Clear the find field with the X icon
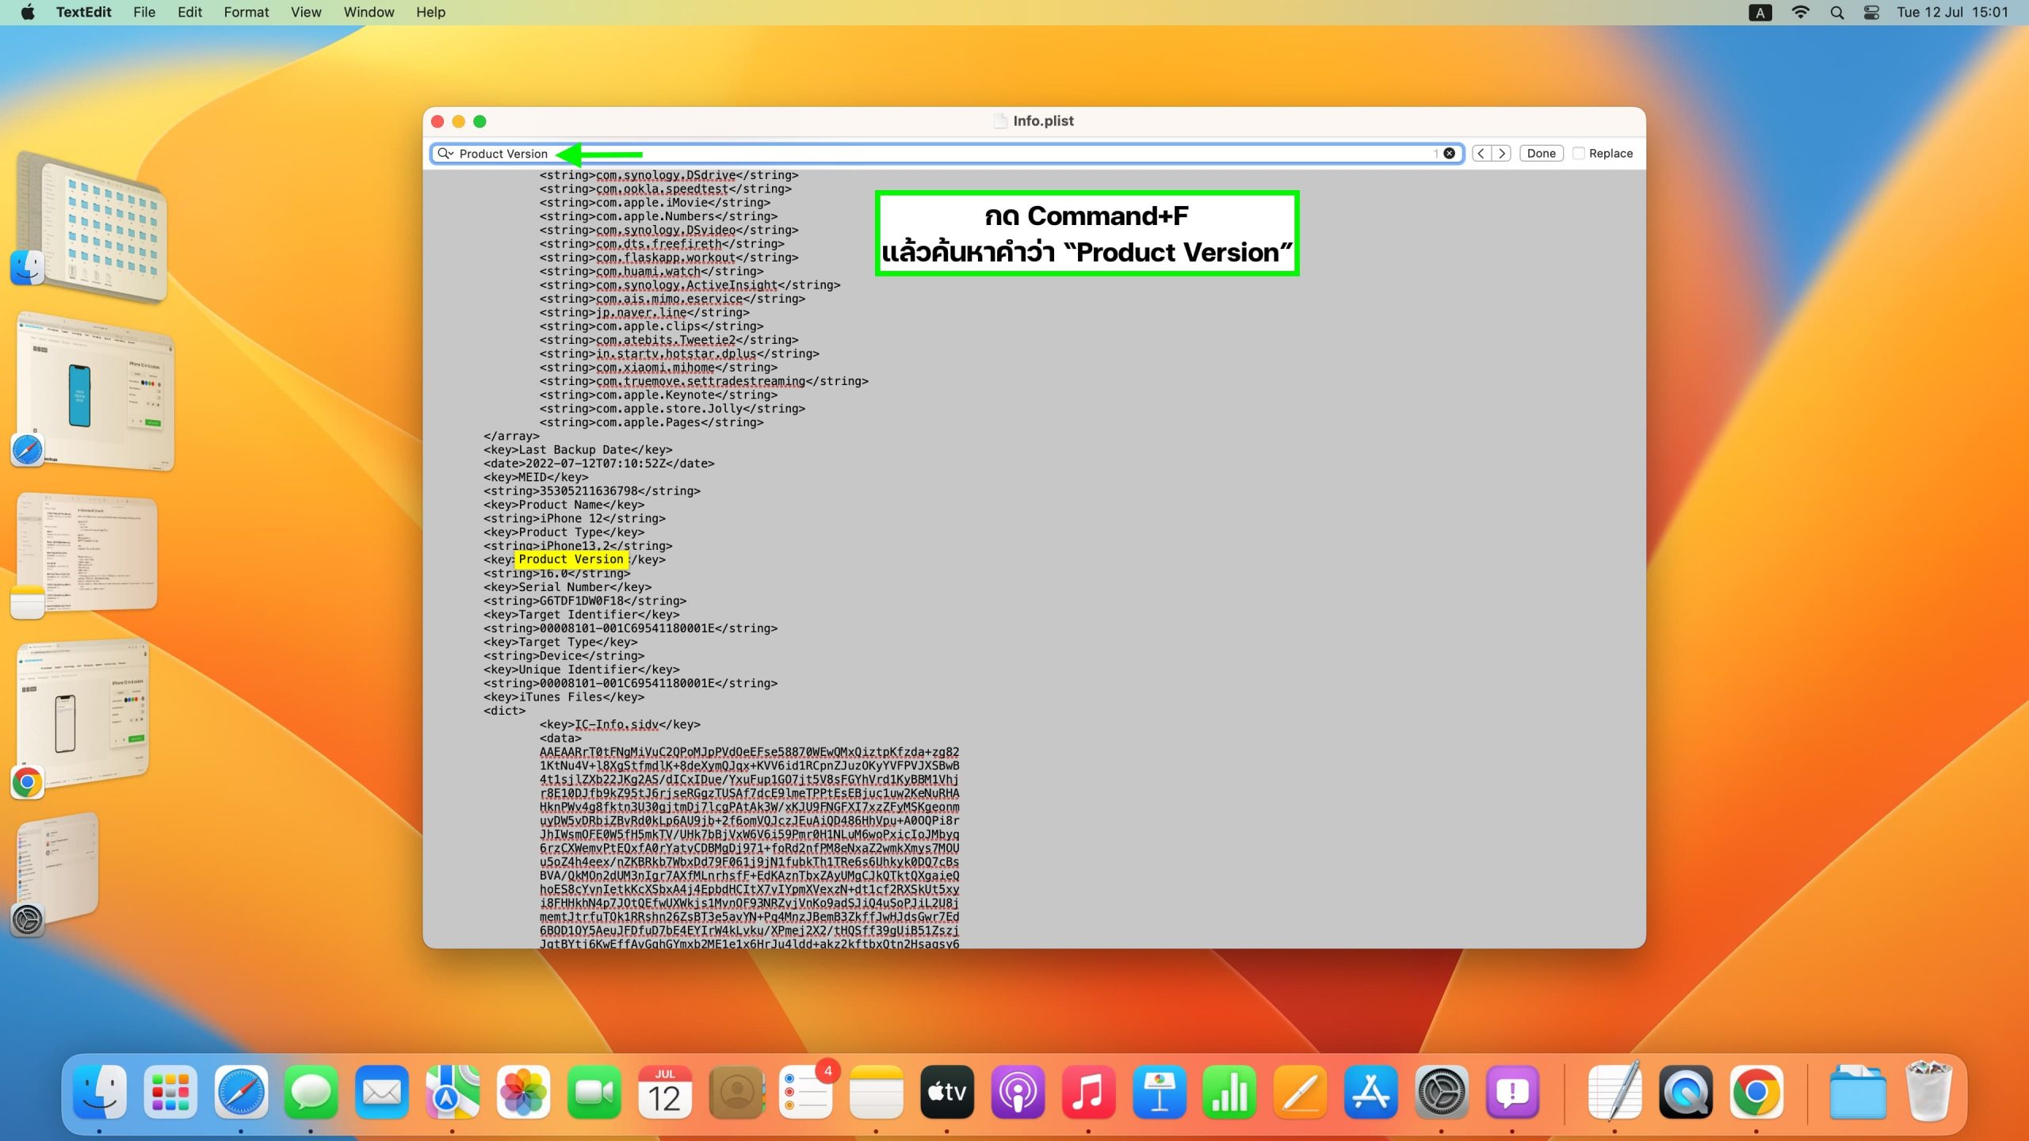2029x1141 pixels. pyautogui.click(x=1449, y=154)
